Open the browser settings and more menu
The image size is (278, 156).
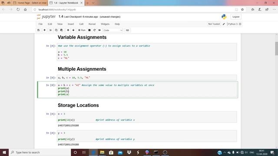pos(274,10)
